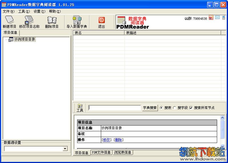Image resolution: width=228 pixels, height=163 pixels.
Task: Open the 工具(X) menu
Action: point(24,11)
